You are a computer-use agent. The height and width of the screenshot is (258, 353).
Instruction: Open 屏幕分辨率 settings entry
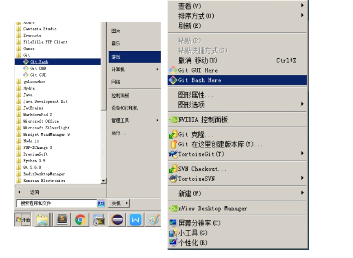(x=237, y=223)
